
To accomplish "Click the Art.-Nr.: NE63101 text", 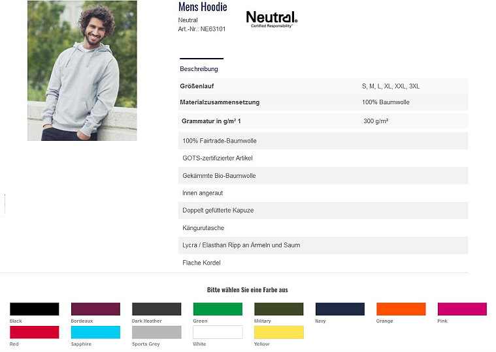I will coord(202,29).
